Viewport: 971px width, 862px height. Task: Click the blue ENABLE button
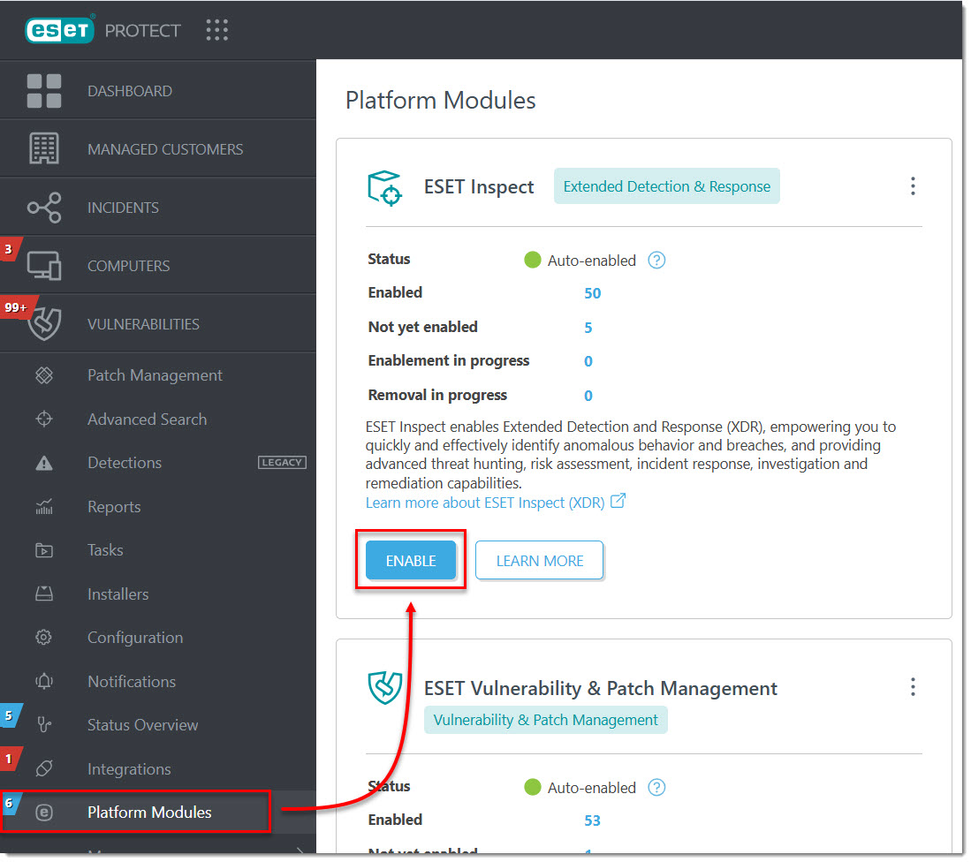pos(411,561)
